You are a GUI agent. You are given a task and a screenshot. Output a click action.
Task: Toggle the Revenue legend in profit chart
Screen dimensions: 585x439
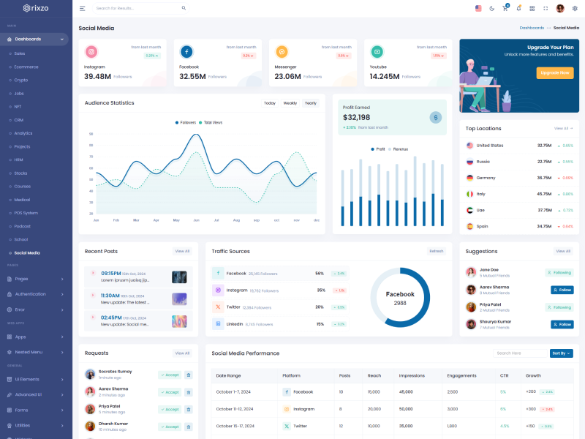(x=398, y=149)
